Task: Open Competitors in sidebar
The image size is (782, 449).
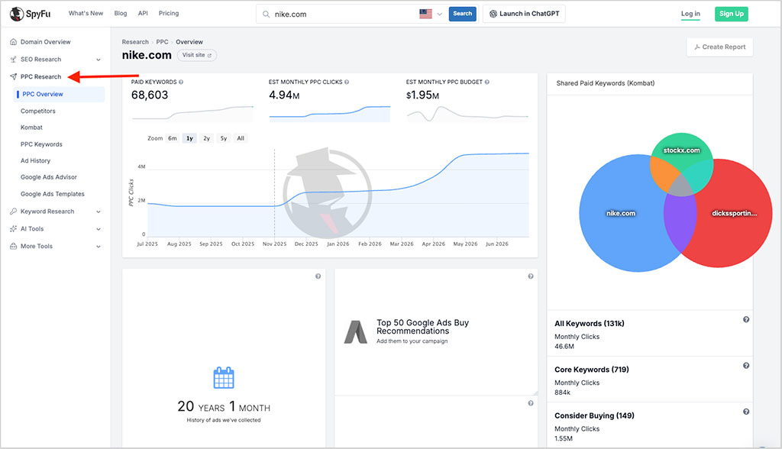Action: click(x=38, y=111)
